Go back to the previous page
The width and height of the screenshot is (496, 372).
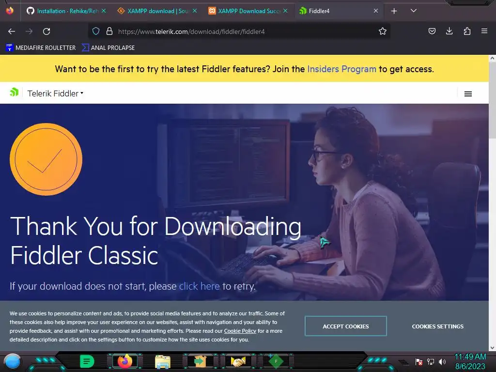tap(12, 31)
